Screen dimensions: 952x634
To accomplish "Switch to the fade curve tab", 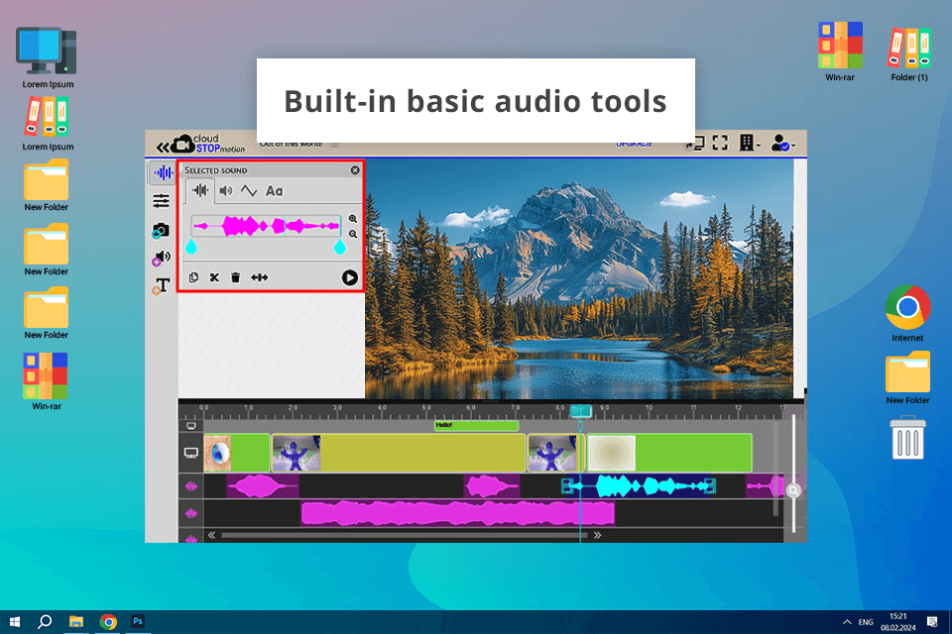I will click(x=249, y=191).
